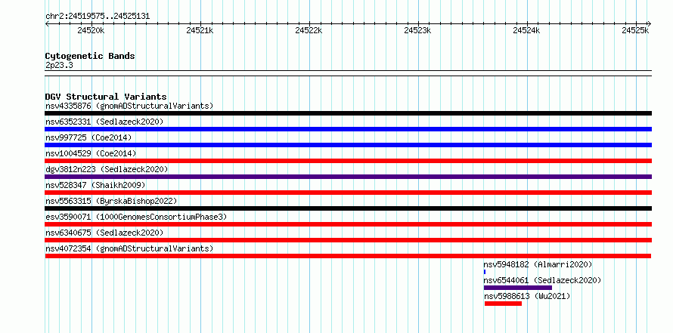Select the nsv4072354 red variant bar
The height and width of the screenshot is (333, 673).
[348, 256]
